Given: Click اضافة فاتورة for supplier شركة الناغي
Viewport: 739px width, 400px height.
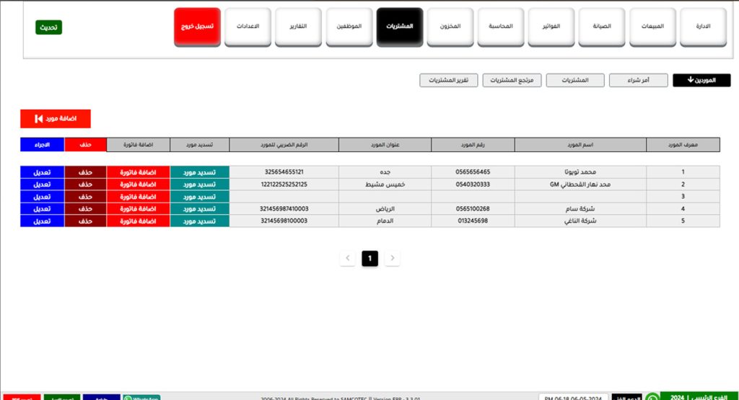Looking at the screenshot, I should coord(138,221).
